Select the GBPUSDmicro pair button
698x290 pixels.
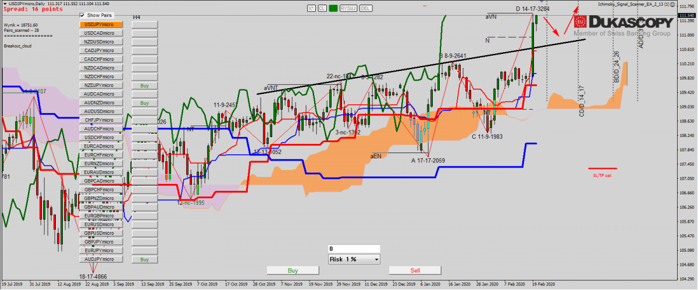click(101, 233)
